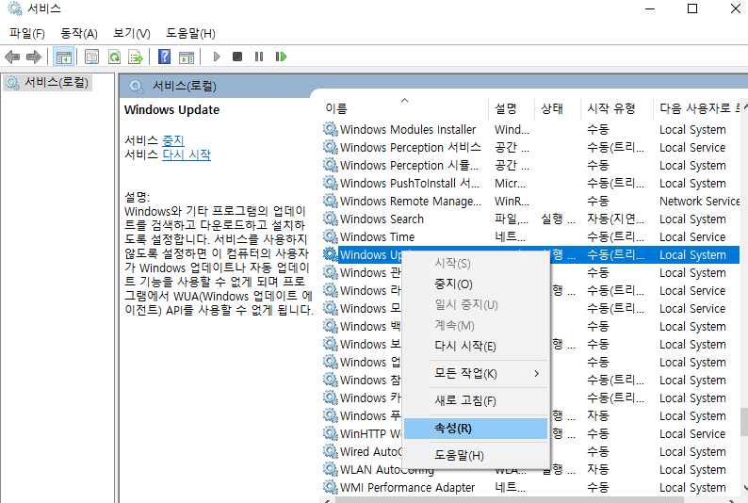The height and width of the screenshot is (503, 748).
Task: Open the 보기(V) menu
Action: [131, 33]
